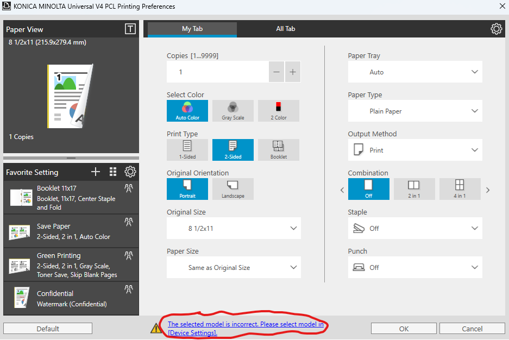The height and width of the screenshot is (340, 509).
Task: Click the OK button
Action: click(x=404, y=329)
